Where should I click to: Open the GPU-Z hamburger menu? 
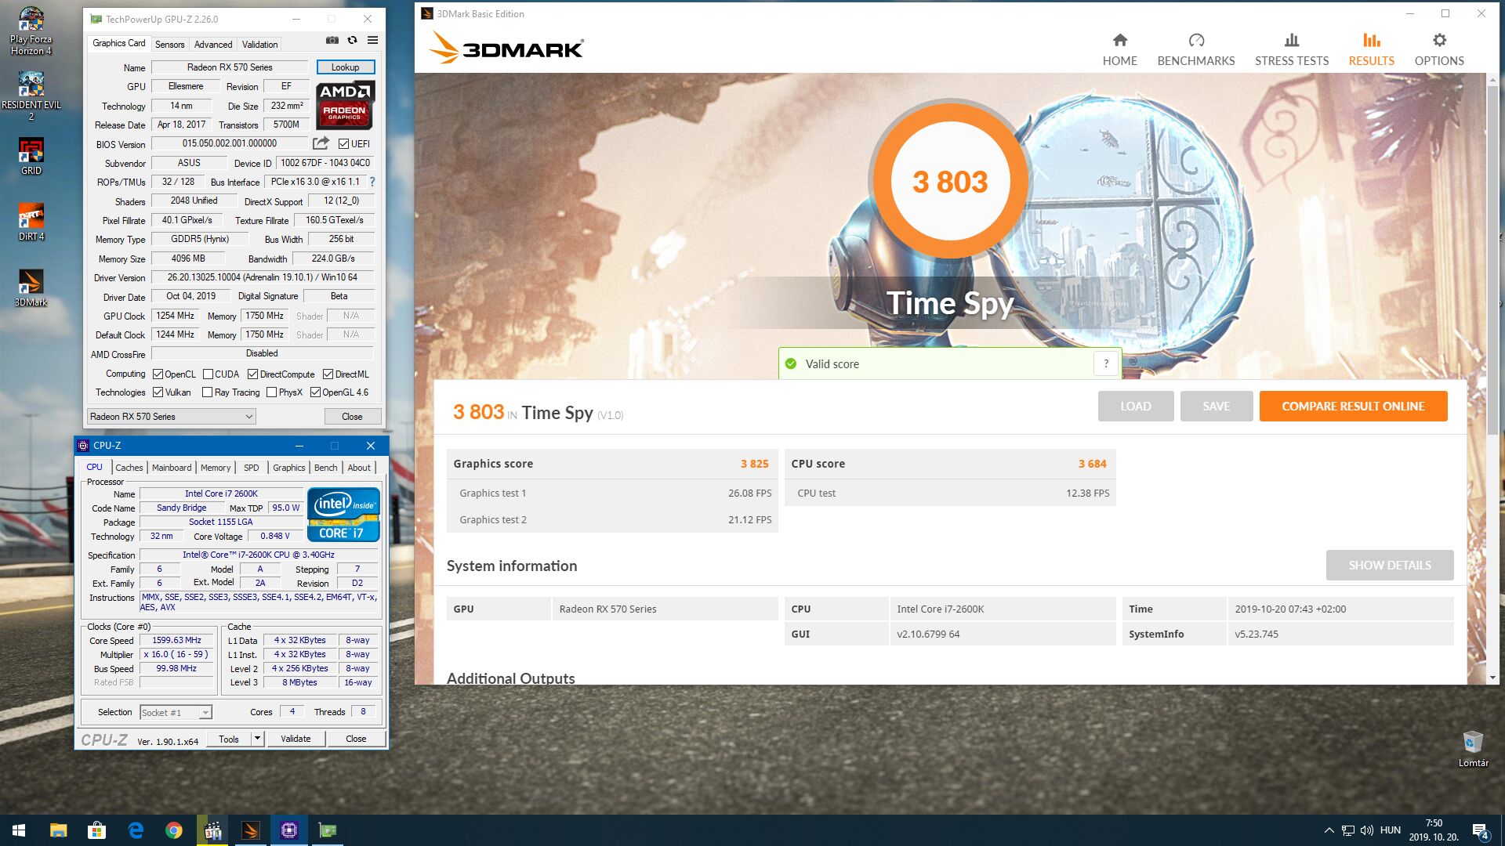coord(372,40)
